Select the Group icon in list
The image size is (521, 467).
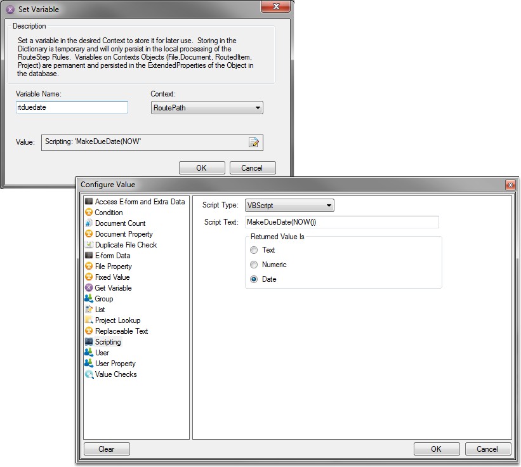click(x=89, y=299)
